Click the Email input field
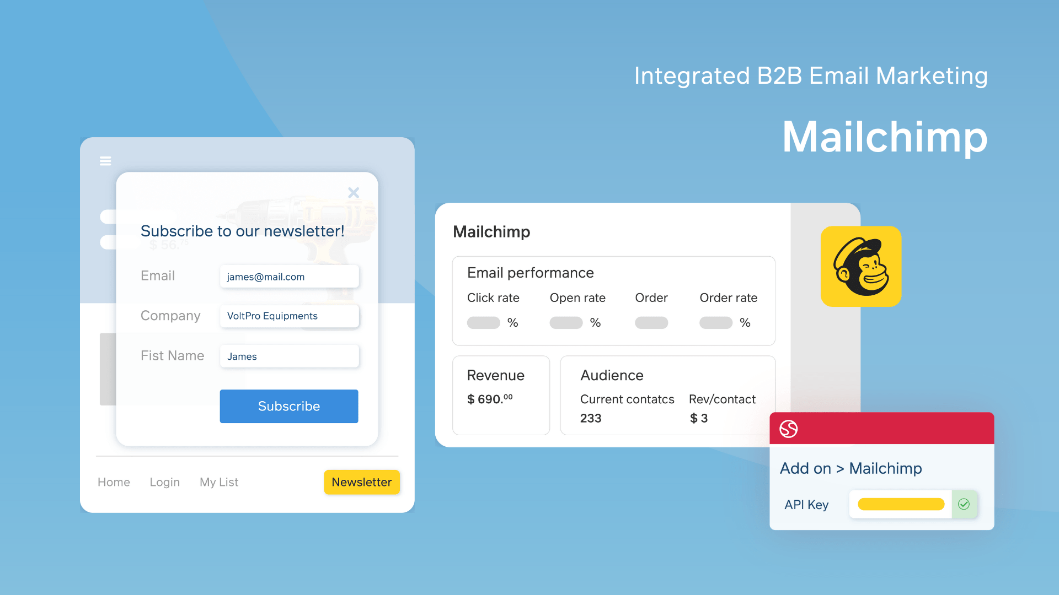The height and width of the screenshot is (595, 1059). (x=290, y=277)
